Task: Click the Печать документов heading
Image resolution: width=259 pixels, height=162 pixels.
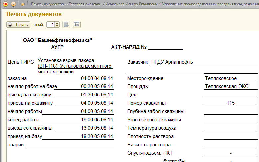Action: click(34, 14)
